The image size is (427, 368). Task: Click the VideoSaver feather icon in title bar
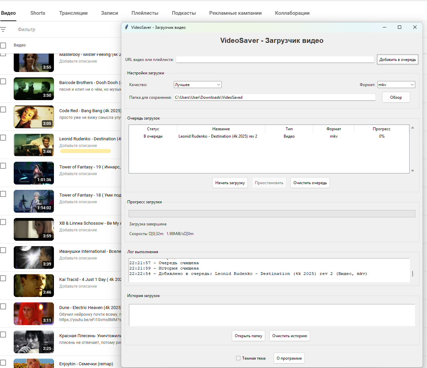126,27
